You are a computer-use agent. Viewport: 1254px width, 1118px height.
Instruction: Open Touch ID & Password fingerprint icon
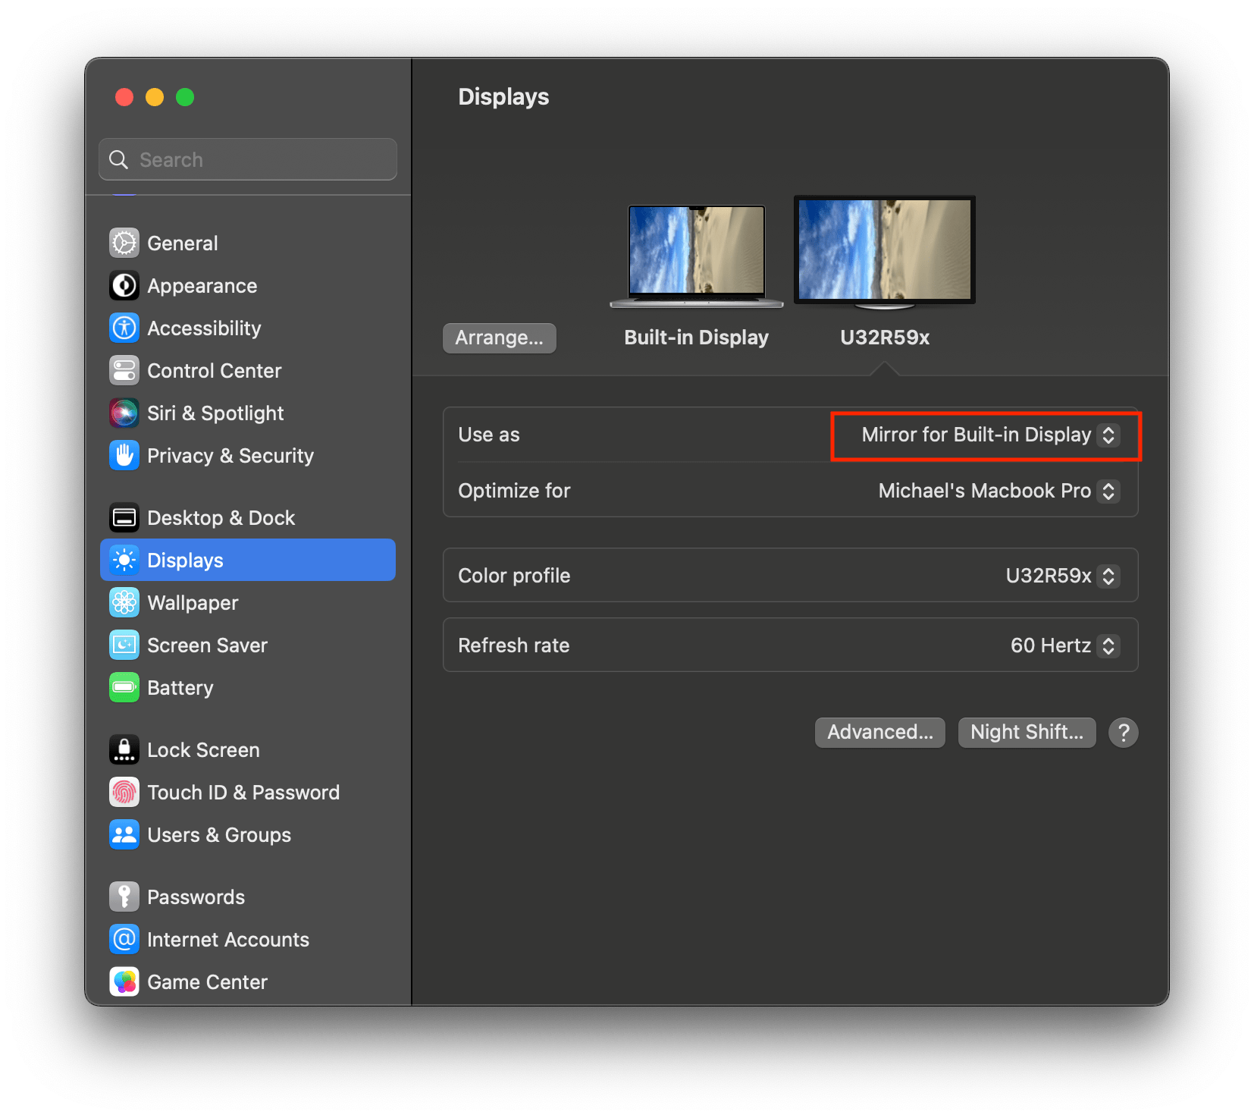tap(124, 792)
